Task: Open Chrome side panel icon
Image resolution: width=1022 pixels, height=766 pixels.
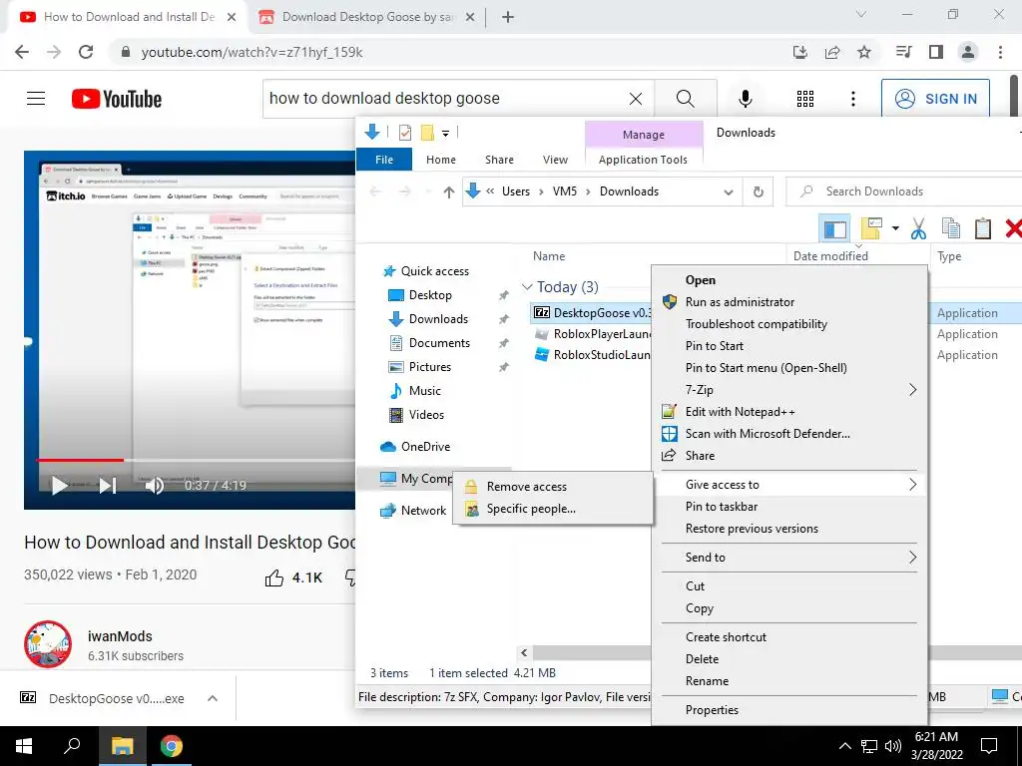Action: click(x=936, y=52)
